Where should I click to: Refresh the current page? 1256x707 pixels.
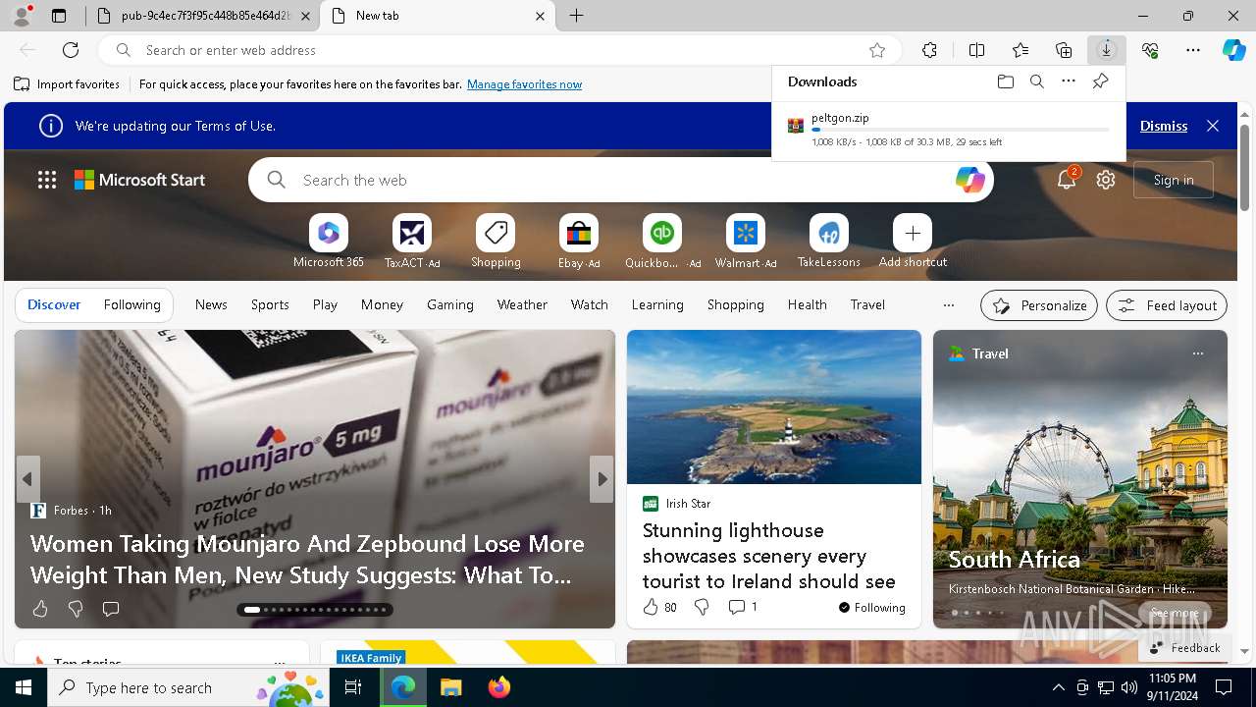coord(71,50)
